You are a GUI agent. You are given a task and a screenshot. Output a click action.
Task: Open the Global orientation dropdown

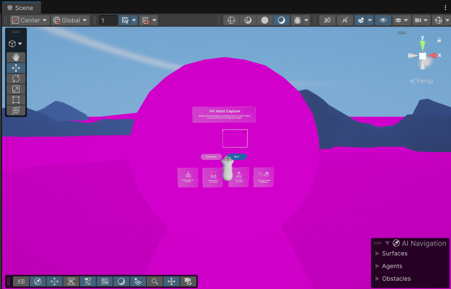coord(70,20)
